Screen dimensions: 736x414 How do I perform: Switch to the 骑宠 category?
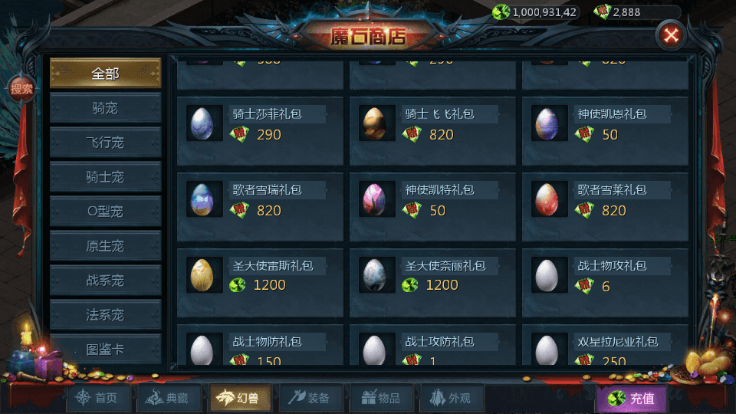105,108
